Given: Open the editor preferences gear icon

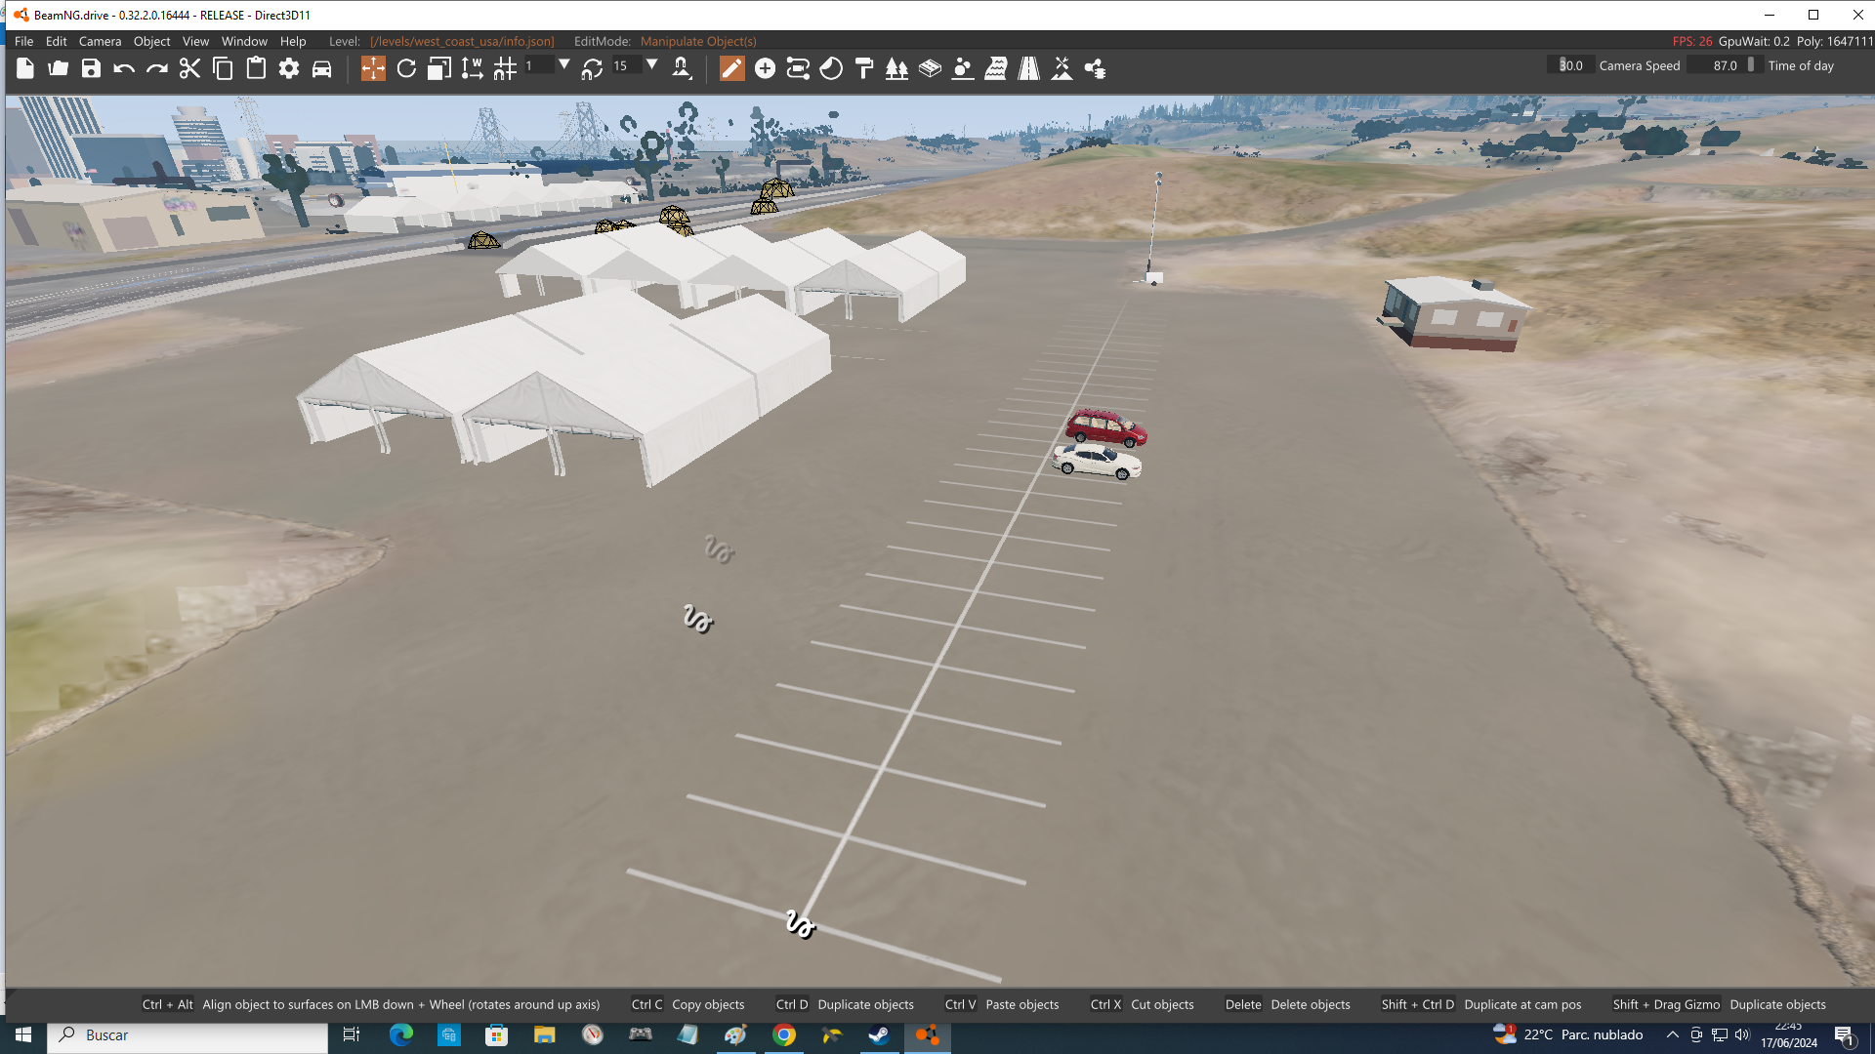Looking at the screenshot, I should click(x=289, y=68).
